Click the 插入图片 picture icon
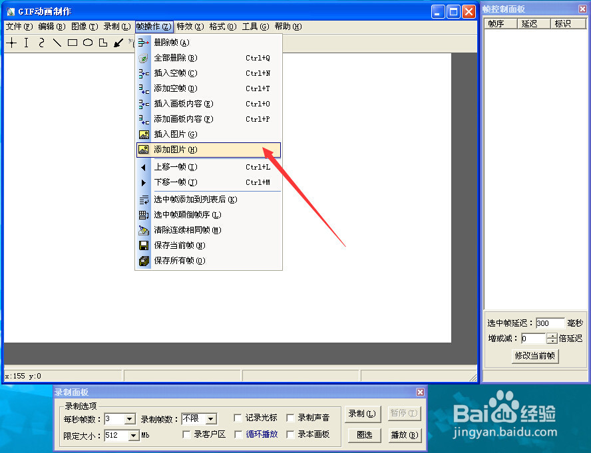Image resolution: width=591 pixels, height=453 pixels. tap(144, 134)
